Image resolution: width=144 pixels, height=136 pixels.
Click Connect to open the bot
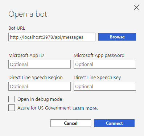114,123
